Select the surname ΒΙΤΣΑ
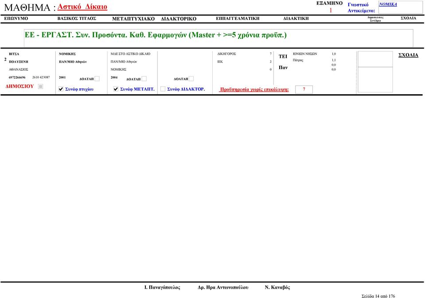This screenshot has height=298, width=425. click(x=14, y=54)
